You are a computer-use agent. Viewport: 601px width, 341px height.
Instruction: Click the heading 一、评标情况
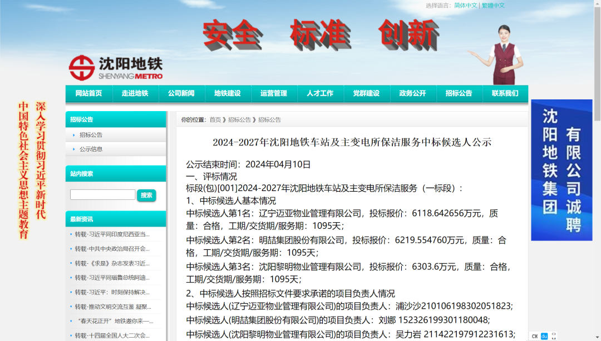(x=211, y=177)
